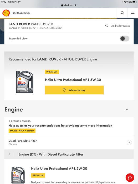This screenshot has width=138, height=184.
Task: Tap the shell.co.uk address bar
Action: tap(69, 6)
